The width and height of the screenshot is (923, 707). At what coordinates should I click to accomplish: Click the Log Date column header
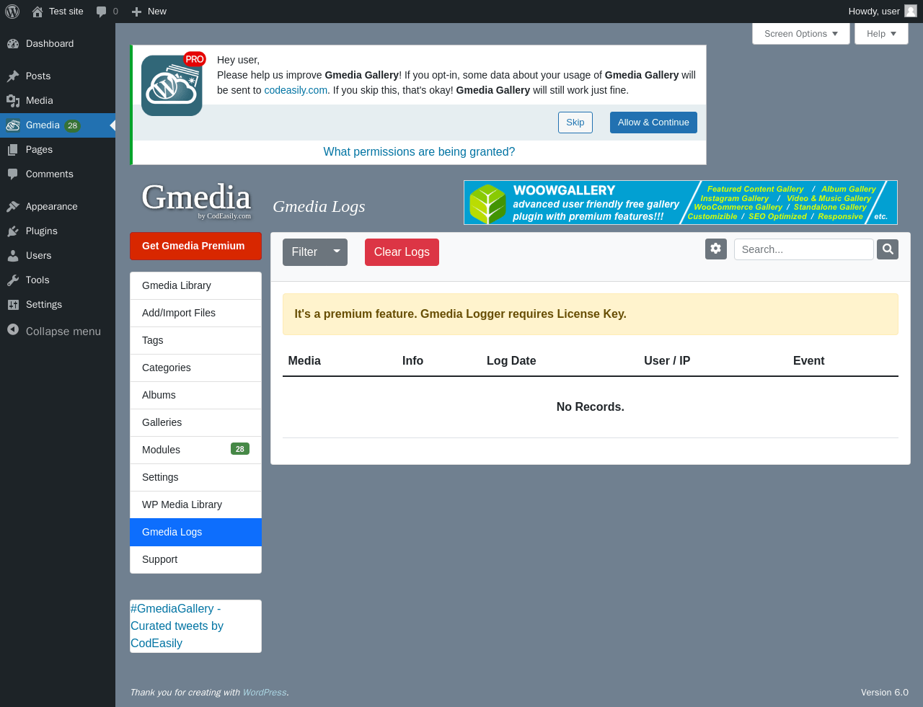(511, 361)
